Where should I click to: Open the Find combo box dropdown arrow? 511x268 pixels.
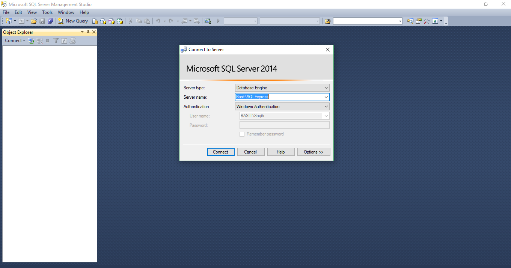pyautogui.click(x=400, y=21)
